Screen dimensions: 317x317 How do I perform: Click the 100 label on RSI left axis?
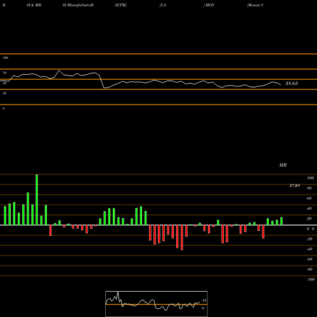click(5, 58)
